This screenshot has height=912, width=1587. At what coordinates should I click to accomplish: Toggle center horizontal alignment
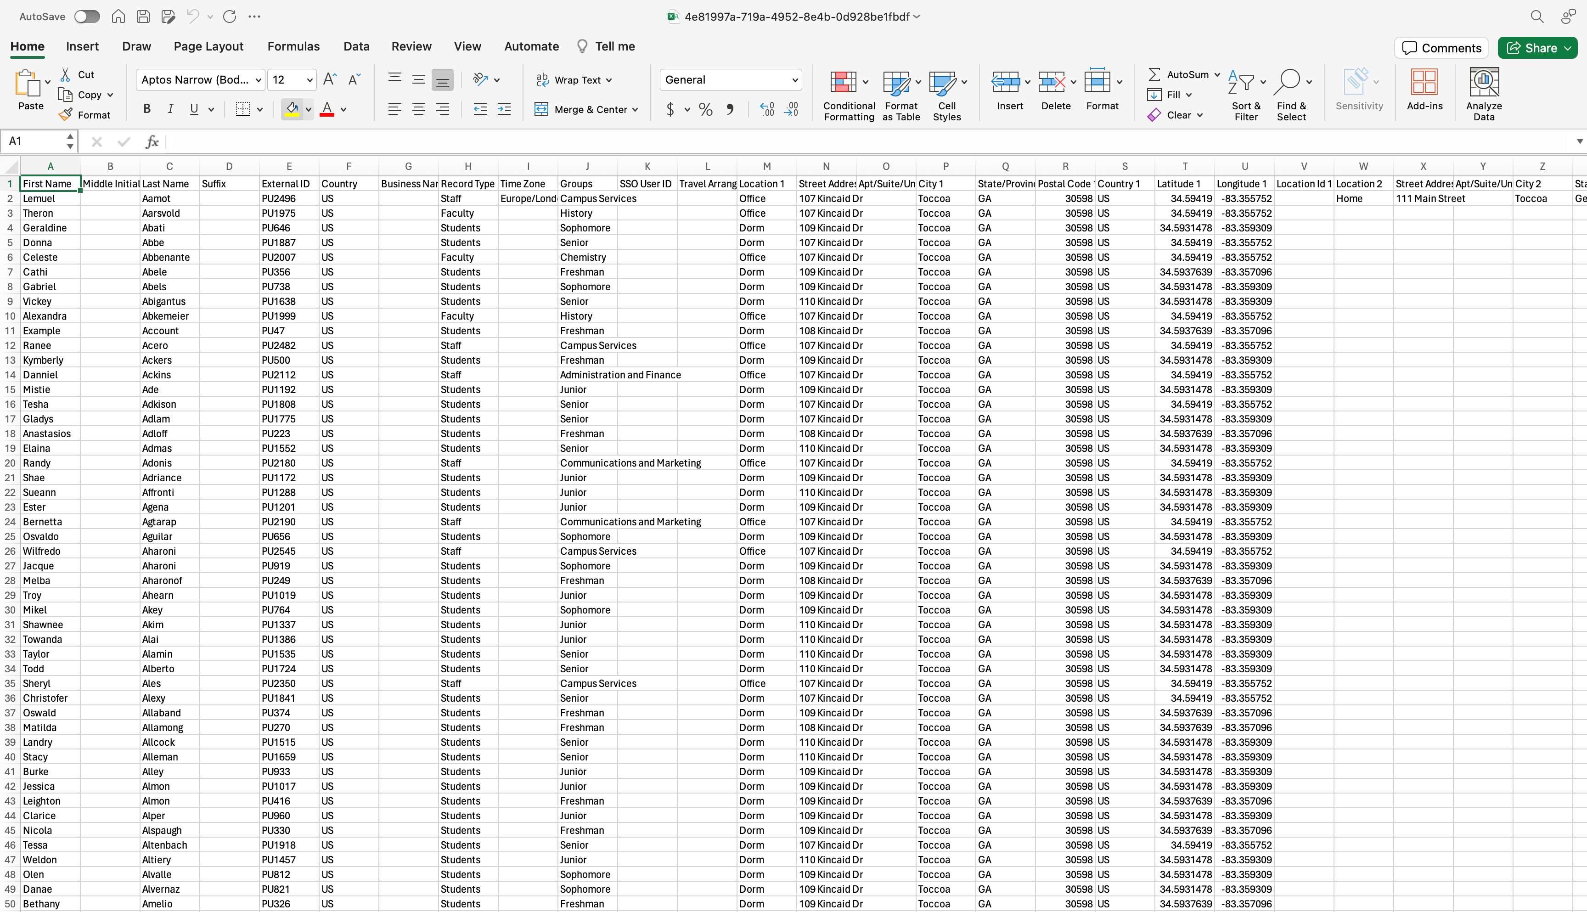(418, 109)
